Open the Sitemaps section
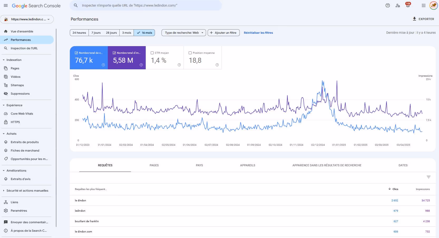This screenshot has width=439, height=238. click(27, 85)
